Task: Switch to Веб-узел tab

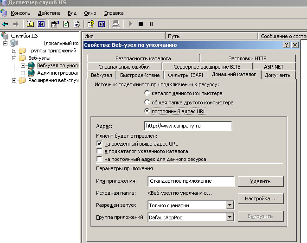Action: tap(102, 75)
